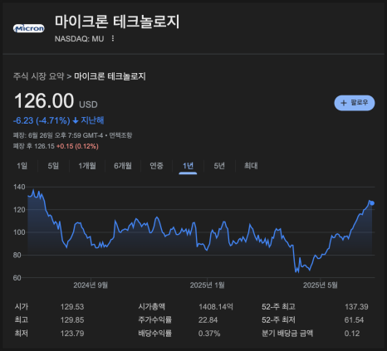The image size is (387, 351).
Task: Open the 면책조항 disclaimer link
Action: 120,135
